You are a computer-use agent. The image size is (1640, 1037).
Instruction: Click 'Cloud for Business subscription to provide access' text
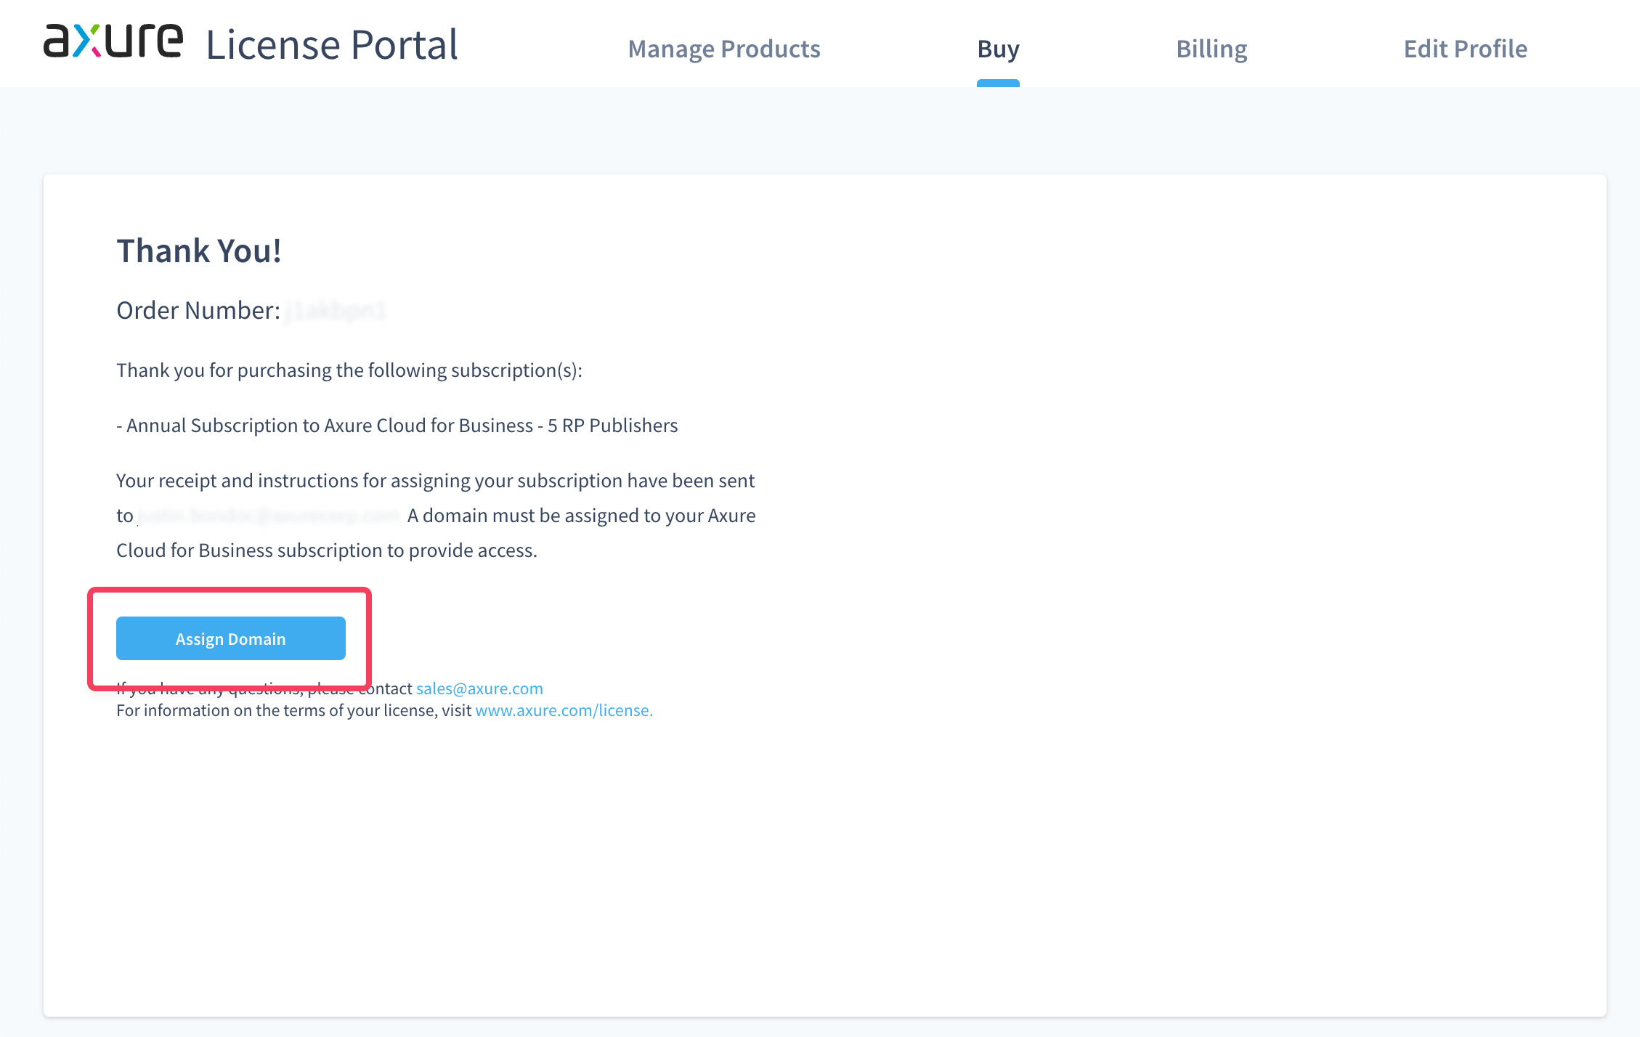[x=327, y=550]
